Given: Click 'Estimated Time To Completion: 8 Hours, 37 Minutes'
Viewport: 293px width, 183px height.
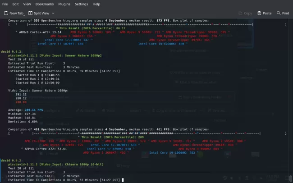Looking at the screenshot, I should (x=53, y=180).
